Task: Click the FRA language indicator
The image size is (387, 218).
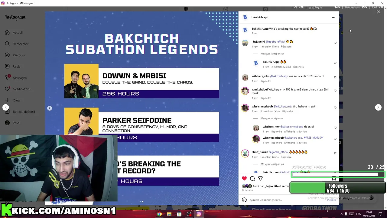Action: pos(358,214)
